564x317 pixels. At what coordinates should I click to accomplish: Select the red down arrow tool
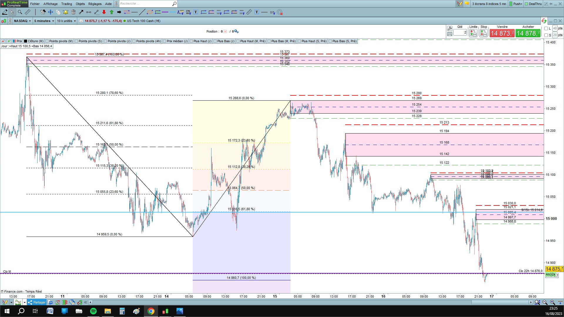tap(104, 12)
